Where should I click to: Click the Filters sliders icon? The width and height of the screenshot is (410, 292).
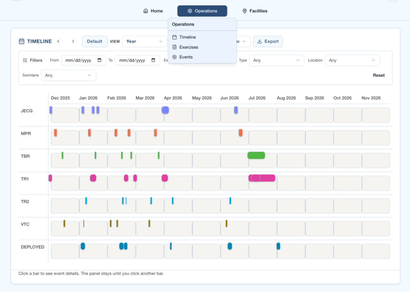[x=25, y=60]
